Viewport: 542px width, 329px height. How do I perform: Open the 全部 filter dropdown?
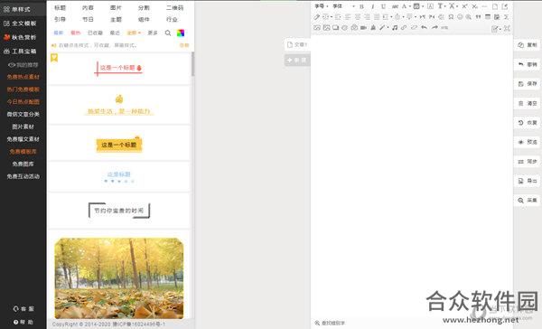(134, 33)
